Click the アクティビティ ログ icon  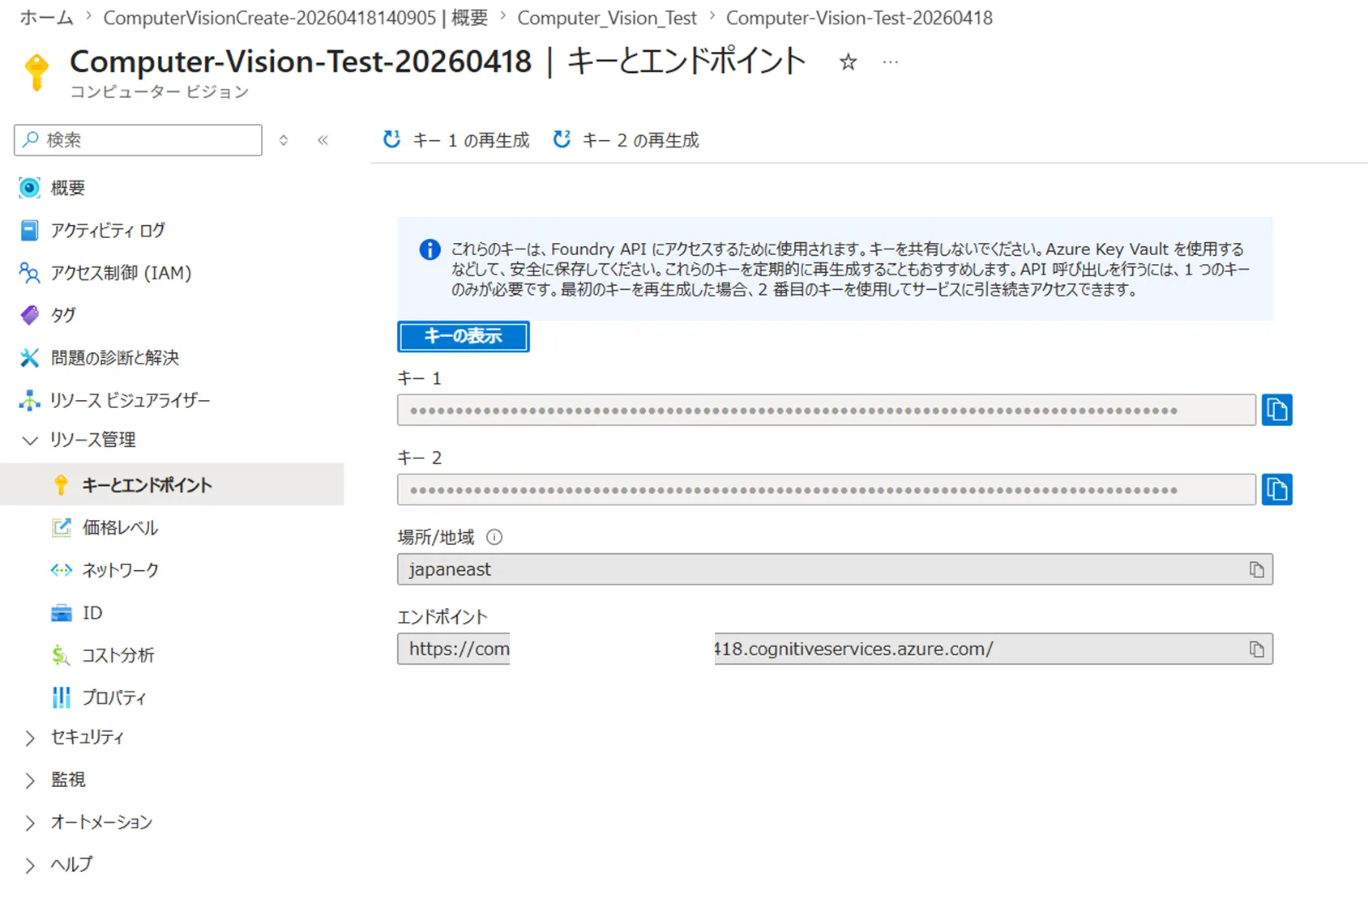tap(29, 231)
